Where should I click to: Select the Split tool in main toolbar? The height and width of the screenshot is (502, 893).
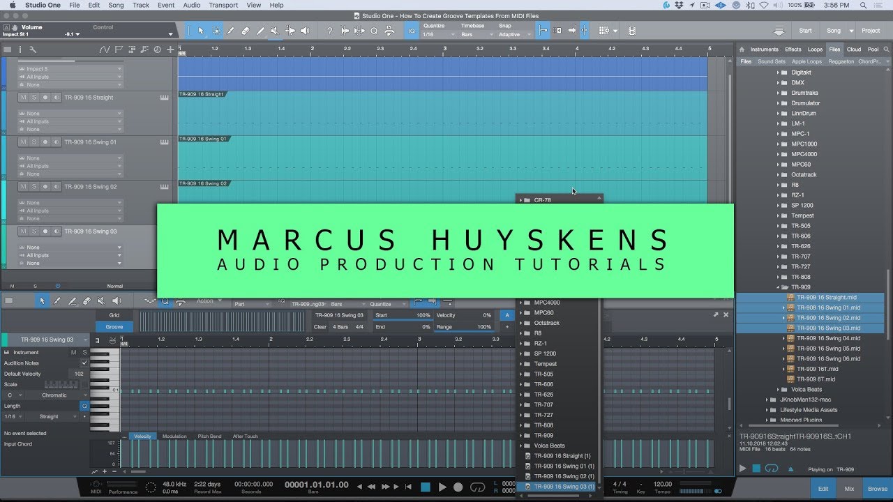[x=231, y=31]
